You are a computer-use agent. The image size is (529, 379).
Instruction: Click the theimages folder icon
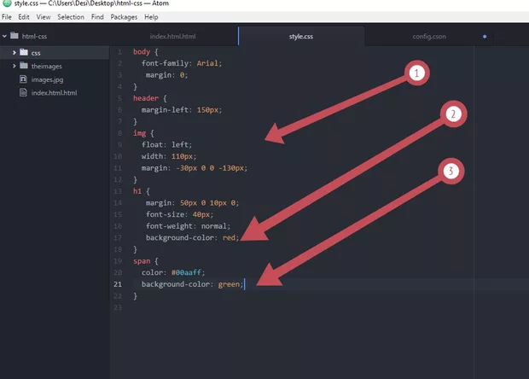pos(24,66)
